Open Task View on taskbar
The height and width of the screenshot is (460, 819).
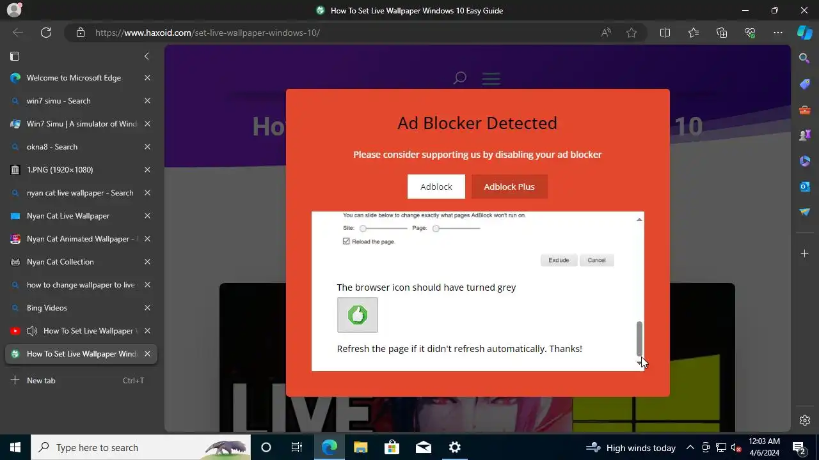pos(297,447)
